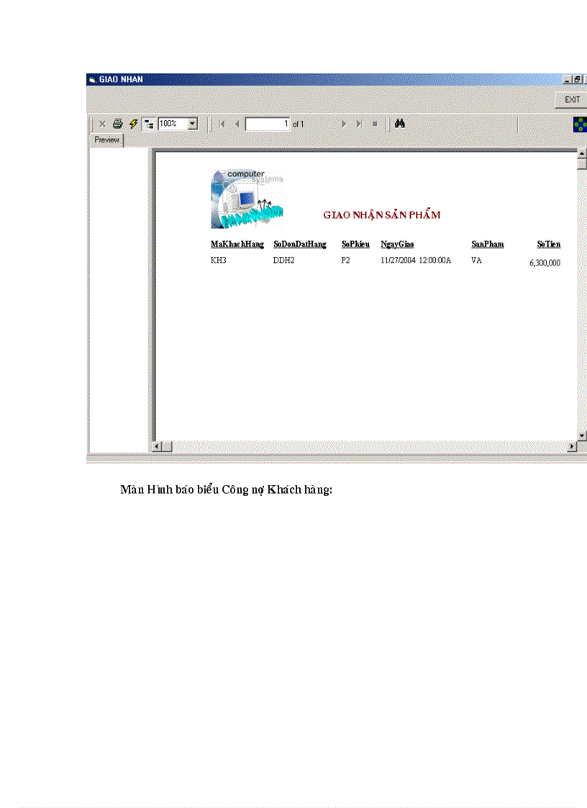Go to the last page

(x=359, y=123)
